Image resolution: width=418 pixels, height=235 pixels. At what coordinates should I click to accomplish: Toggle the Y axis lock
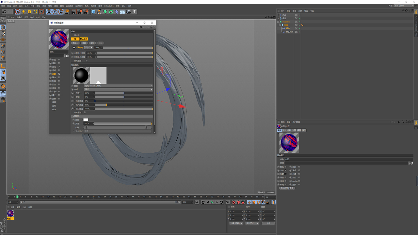[55, 12]
